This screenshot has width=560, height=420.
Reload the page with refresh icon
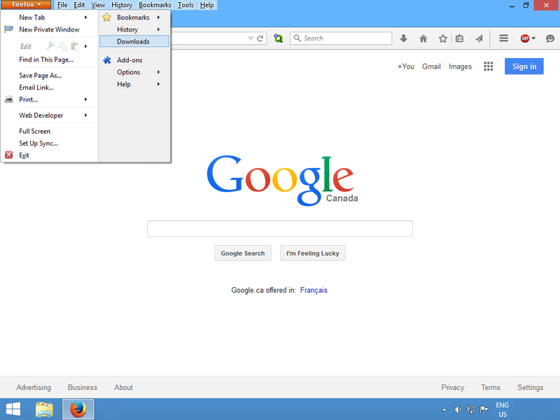point(260,38)
